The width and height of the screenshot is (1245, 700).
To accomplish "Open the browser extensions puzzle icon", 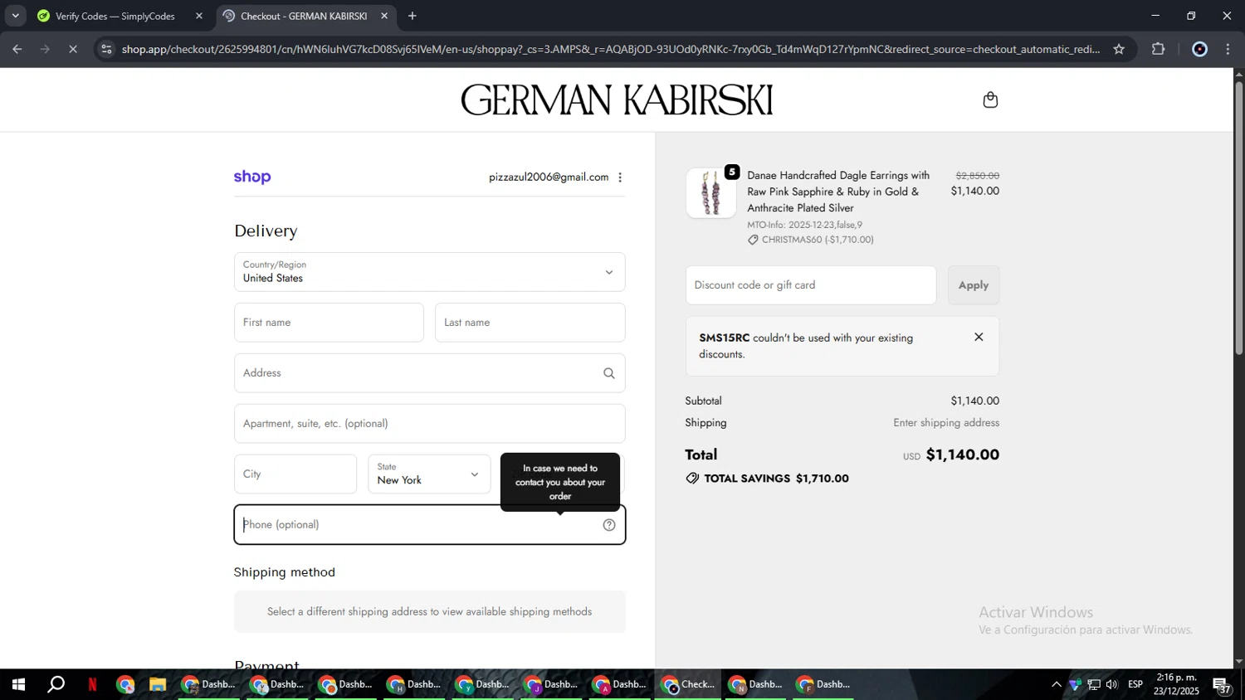I will [x=1159, y=49].
